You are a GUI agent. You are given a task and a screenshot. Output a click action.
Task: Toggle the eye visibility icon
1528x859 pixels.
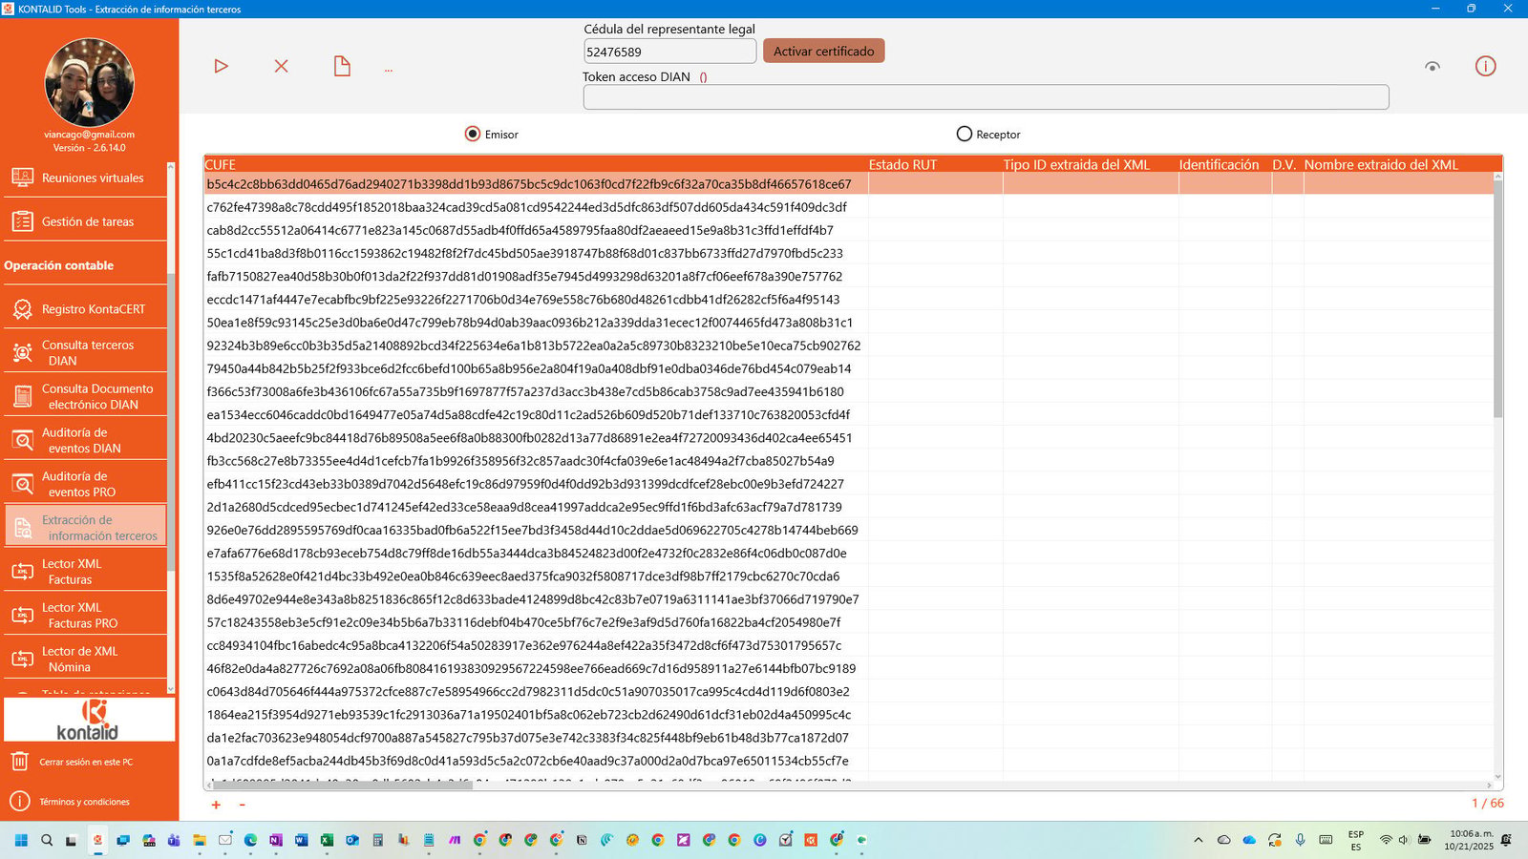tap(1432, 67)
